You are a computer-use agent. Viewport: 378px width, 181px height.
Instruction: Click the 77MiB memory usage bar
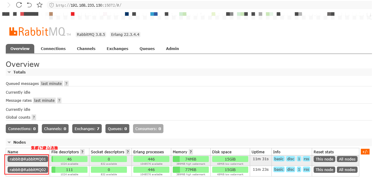(191, 170)
